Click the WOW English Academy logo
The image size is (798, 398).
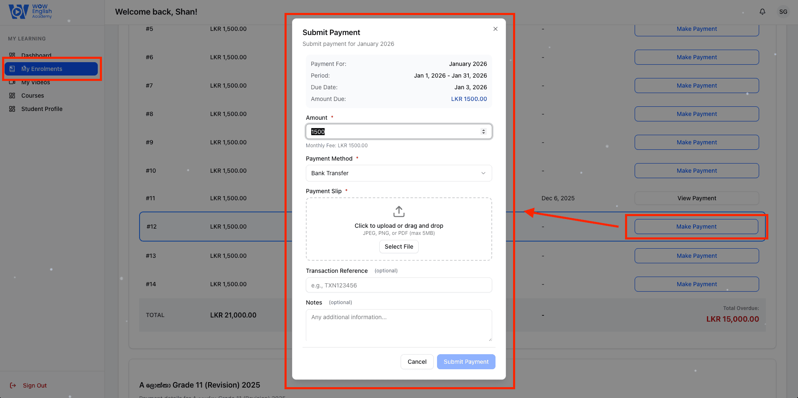pyautogui.click(x=29, y=12)
